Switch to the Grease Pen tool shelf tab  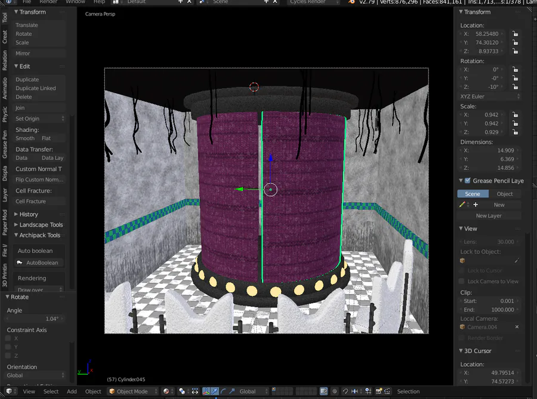[x=4, y=144]
